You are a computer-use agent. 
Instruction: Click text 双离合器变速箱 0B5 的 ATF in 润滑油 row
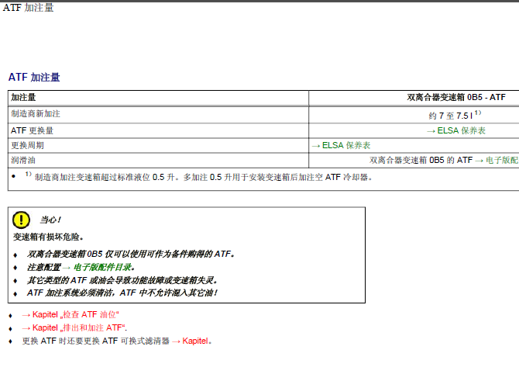[421, 160]
